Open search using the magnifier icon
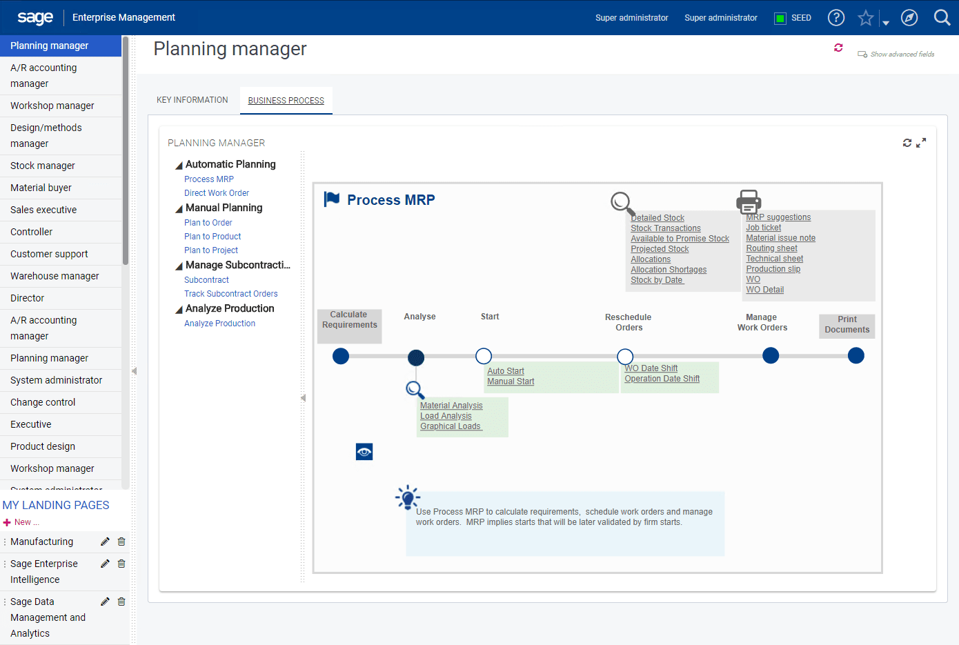The width and height of the screenshot is (959, 645). pyautogui.click(x=942, y=18)
